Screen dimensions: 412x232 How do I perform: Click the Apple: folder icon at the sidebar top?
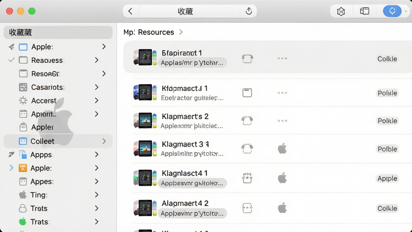tap(23, 47)
